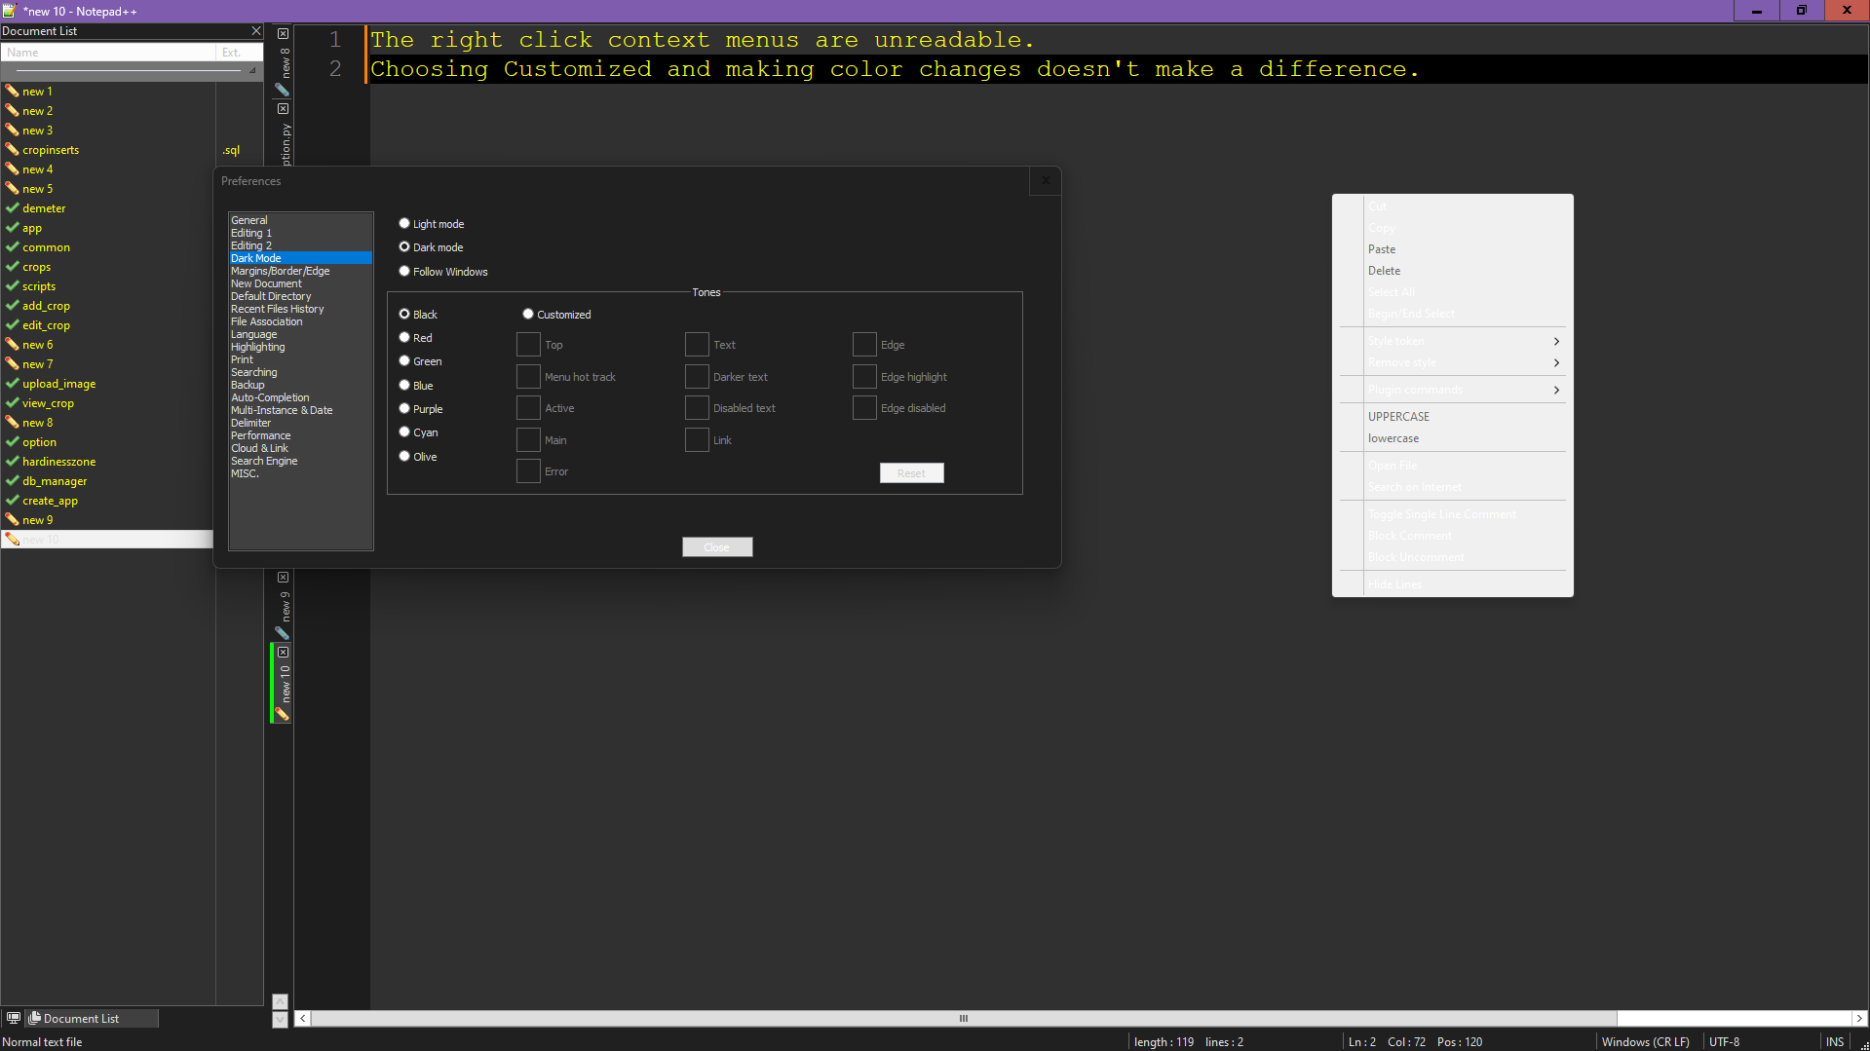This screenshot has width=1870, height=1051.
Task: Choose the Red tone option
Action: coord(404,337)
